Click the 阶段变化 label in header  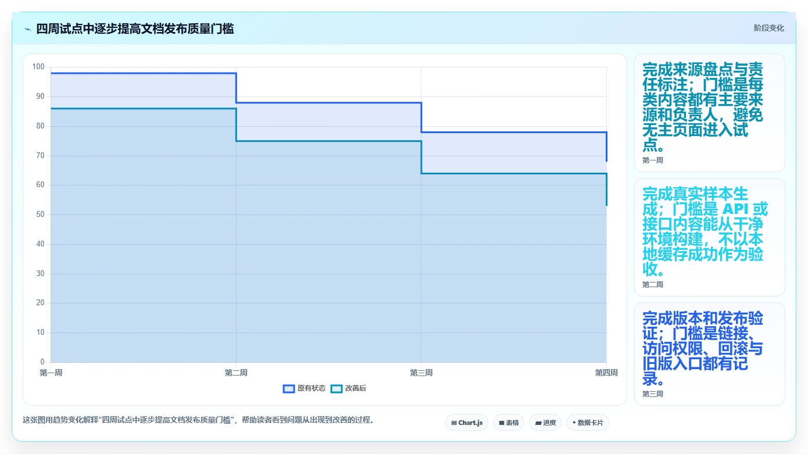(x=769, y=28)
